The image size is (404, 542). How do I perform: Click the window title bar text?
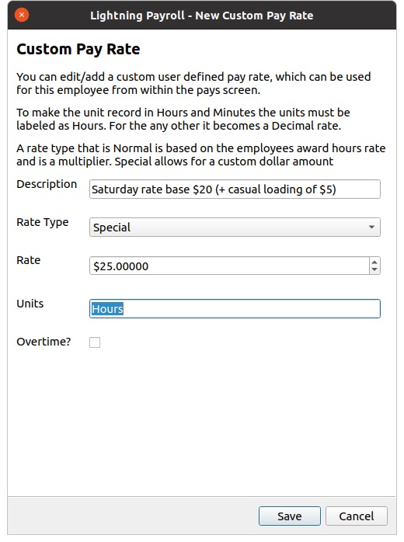click(x=202, y=16)
